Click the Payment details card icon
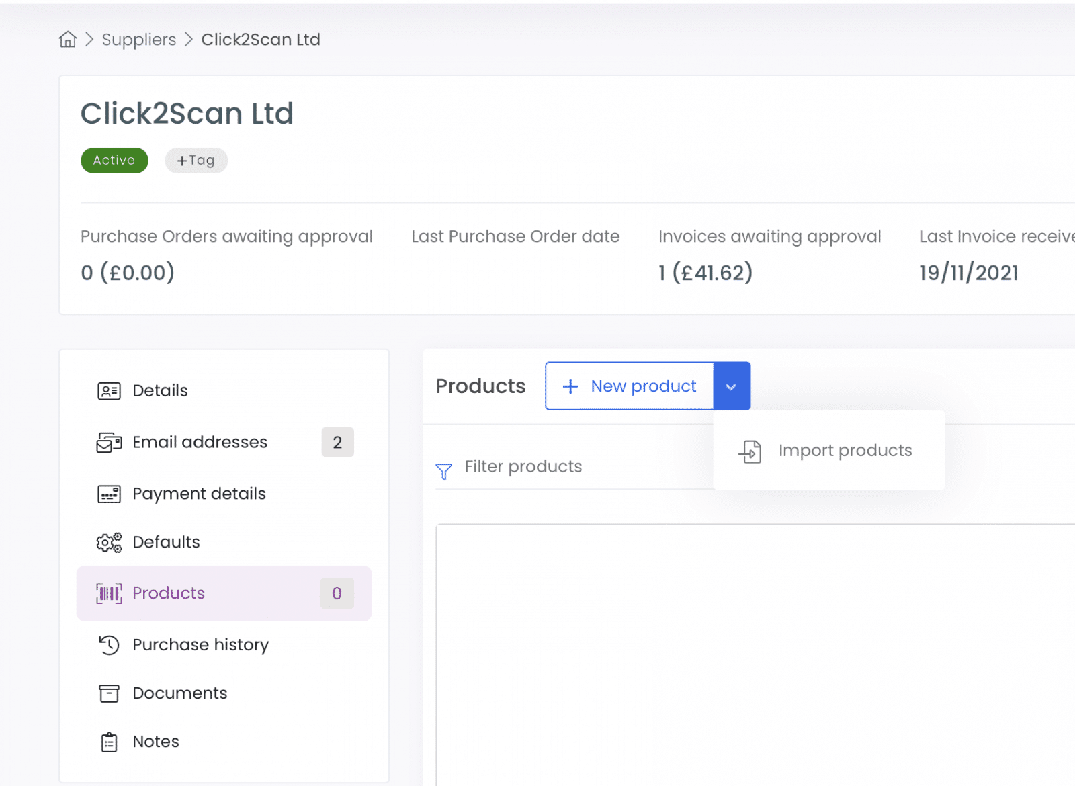The height and width of the screenshot is (786, 1075). pyautogui.click(x=109, y=494)
